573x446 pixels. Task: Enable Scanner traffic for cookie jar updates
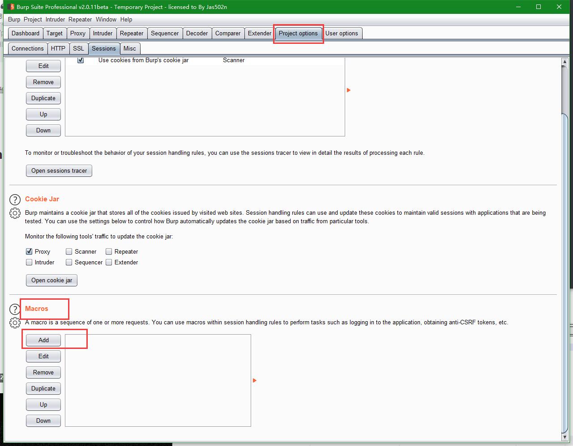[x=69, y=251]
